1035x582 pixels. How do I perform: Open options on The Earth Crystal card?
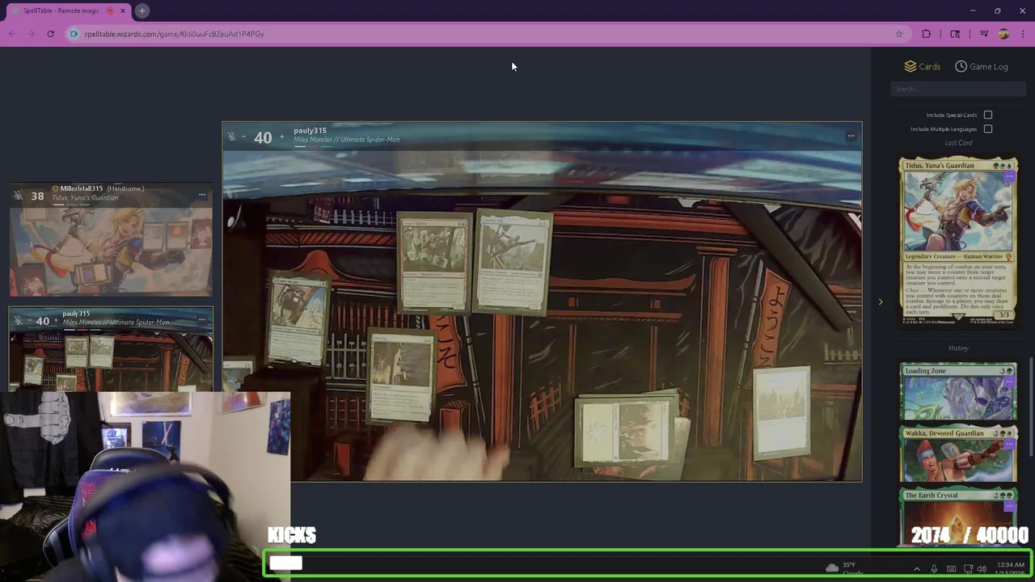tap(1008, 506)
